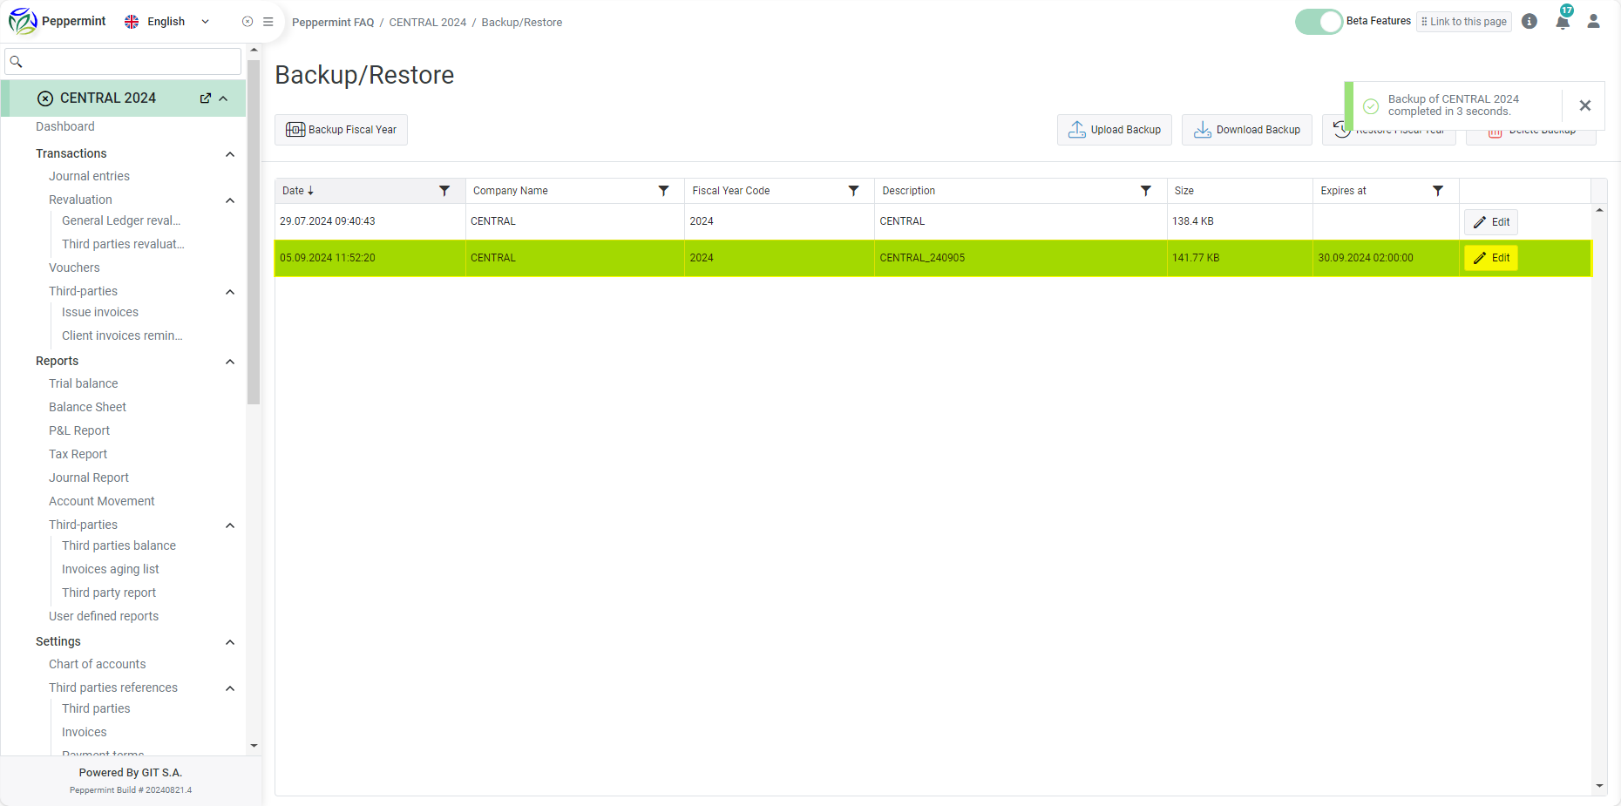Click the Fiscal Year Code filter icon
The width and height of the screenshot is (1621, 806).
pyautogui.click(x=854, y=191)
